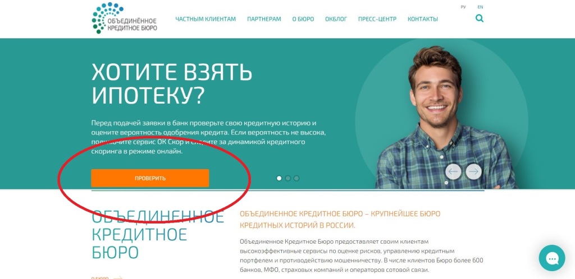The width and height of the screenshot is (575, 279).
Task: Switch language to EN
Action: (x=480, y=7)
